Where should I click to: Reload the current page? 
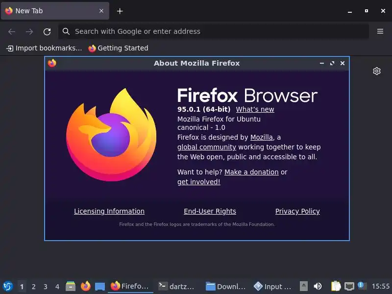pos(47,31)
